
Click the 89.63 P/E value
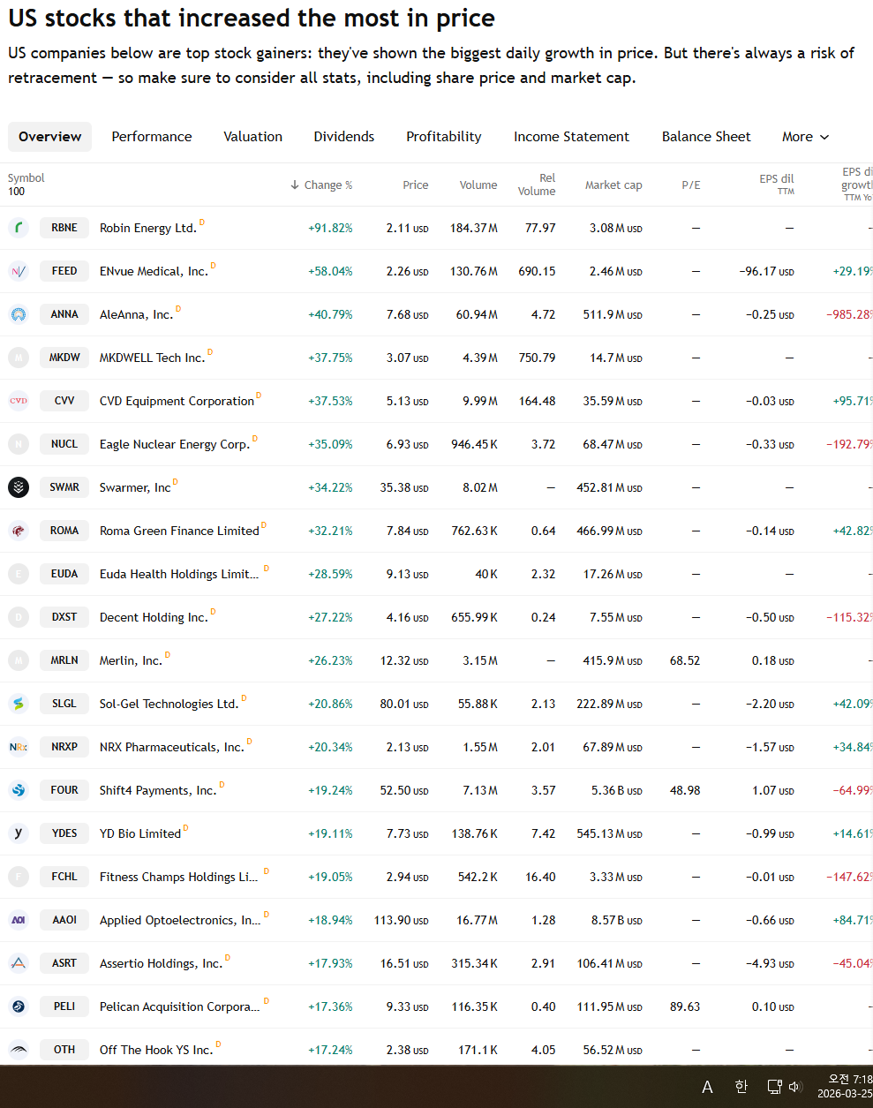point(685,1006)
